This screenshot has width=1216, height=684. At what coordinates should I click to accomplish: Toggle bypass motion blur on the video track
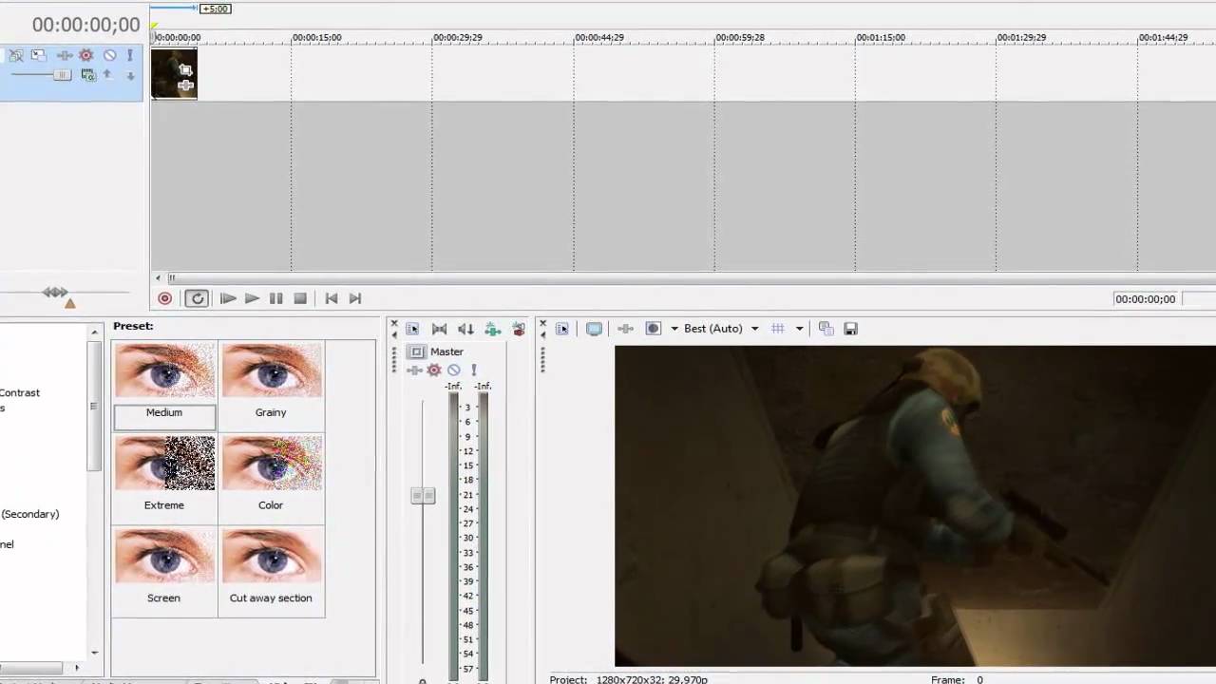(16, 55)
